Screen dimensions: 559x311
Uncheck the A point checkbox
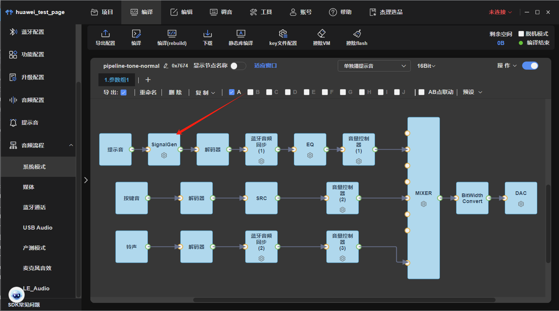click(x=232, y=92)
